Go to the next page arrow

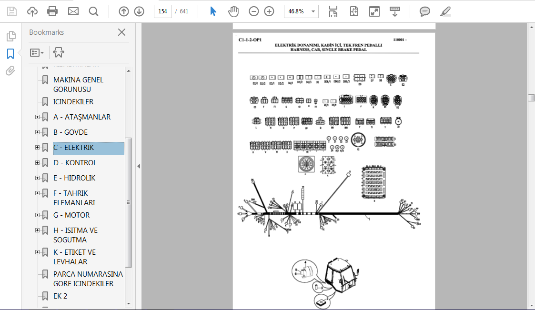point(139,11)
